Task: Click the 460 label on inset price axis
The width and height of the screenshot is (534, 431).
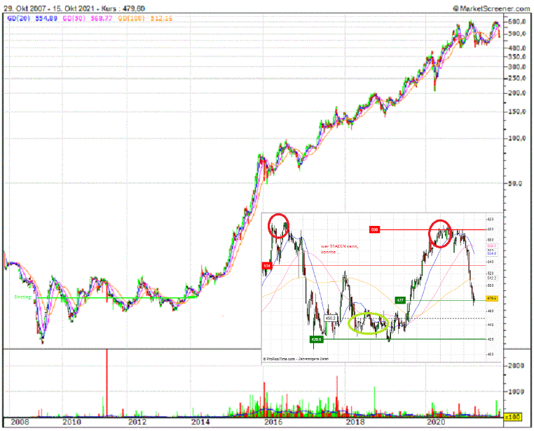Action: [x=490, y=311]
